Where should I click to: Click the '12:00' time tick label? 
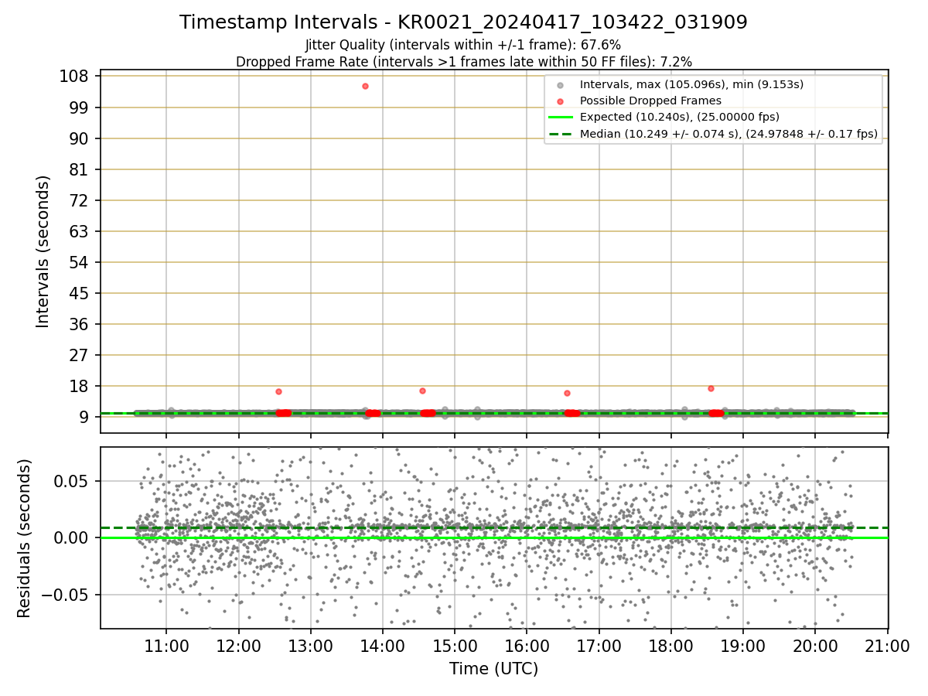click(238, 648)
